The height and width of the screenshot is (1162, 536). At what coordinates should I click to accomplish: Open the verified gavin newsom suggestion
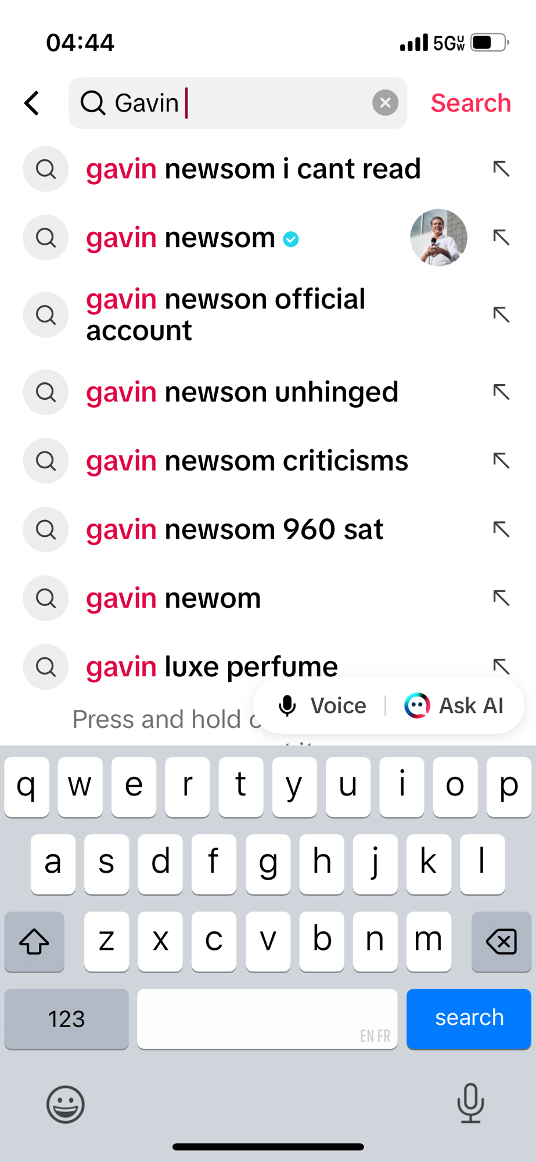[x=192, y=238]
